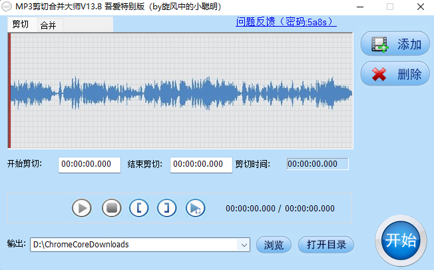Screen dimensions: 434x270
Task: Click the 打开目录 open folder button
Action: [x=326, y=245]
